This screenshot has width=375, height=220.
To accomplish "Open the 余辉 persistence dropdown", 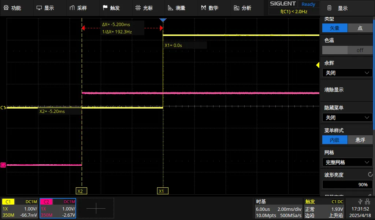I will pos(347,73).
